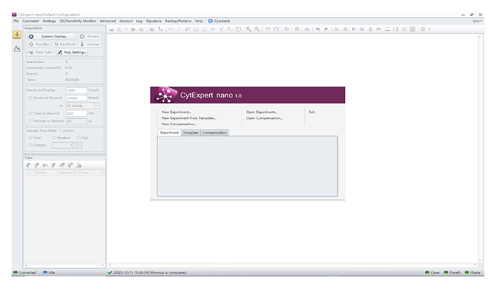Click the align bottom icon in toolbar
The height and width of the screenshot is (292, 496).
tap(362, 30)
